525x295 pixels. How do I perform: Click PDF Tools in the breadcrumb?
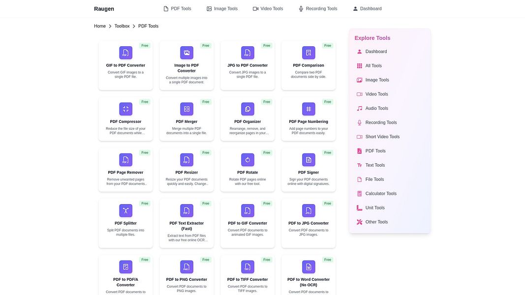(148, 26)
